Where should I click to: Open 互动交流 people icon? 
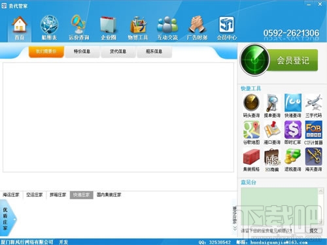click(x=167, y=27)
